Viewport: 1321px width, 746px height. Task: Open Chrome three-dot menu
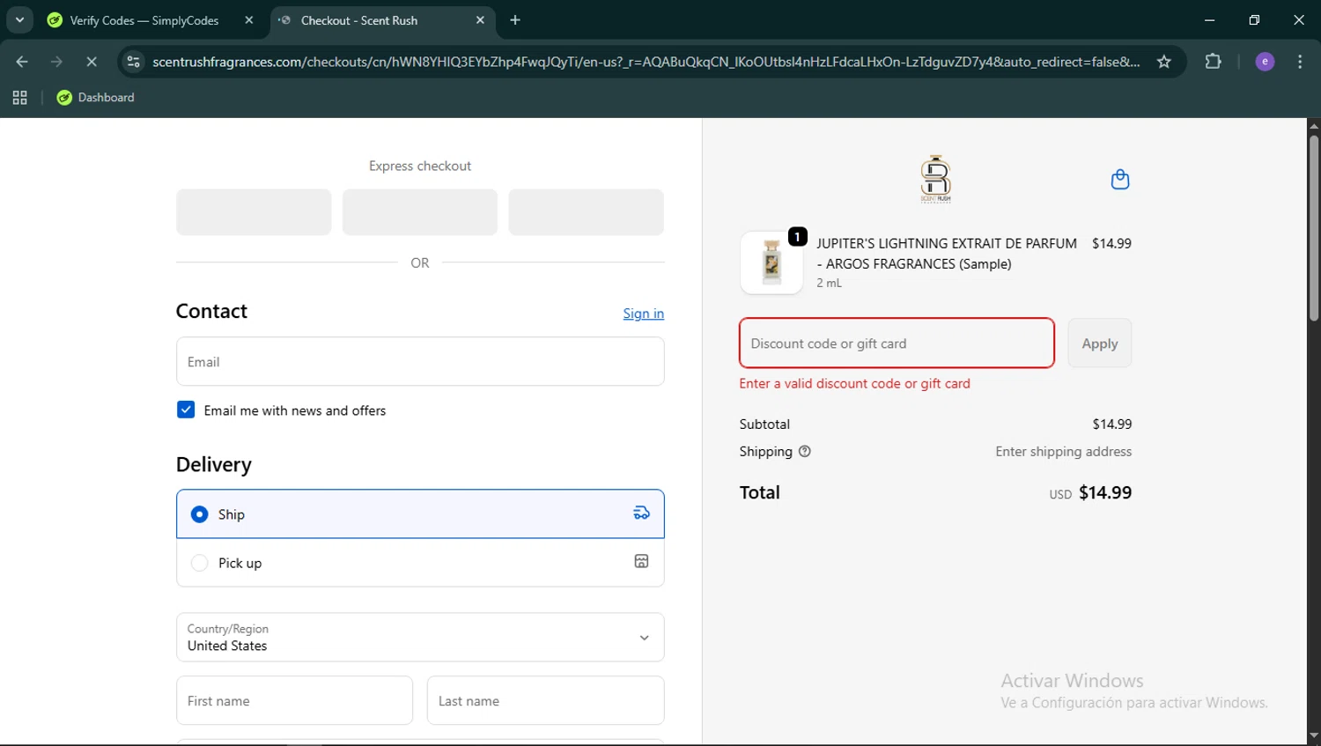[x=1300, y=62]
